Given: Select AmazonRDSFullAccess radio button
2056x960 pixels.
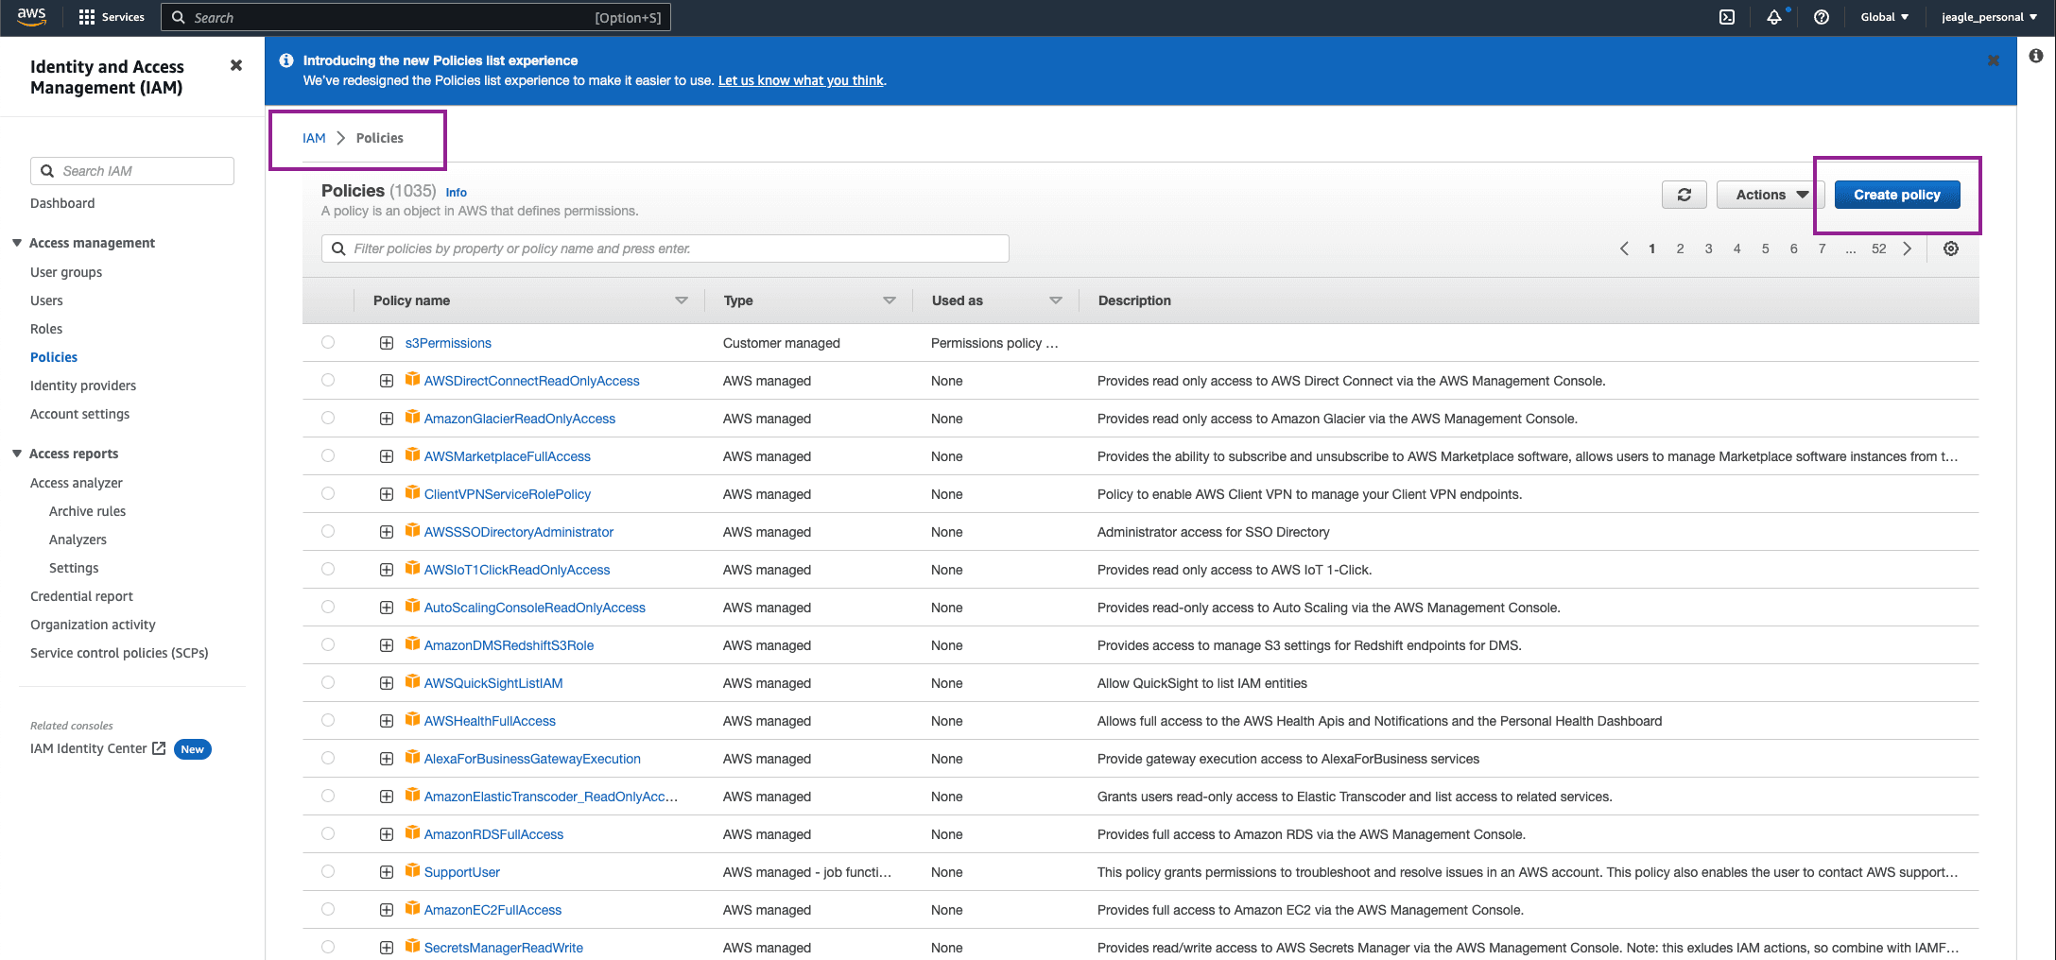Looking at the screenshot, I should 328,833.
